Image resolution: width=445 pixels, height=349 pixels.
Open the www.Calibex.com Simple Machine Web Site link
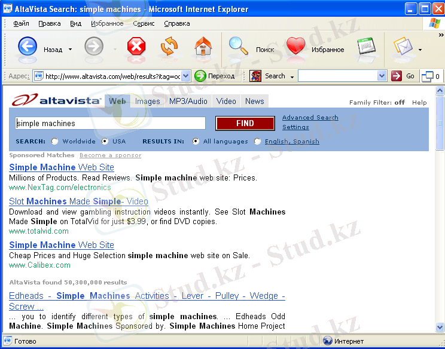pos(62,245)
